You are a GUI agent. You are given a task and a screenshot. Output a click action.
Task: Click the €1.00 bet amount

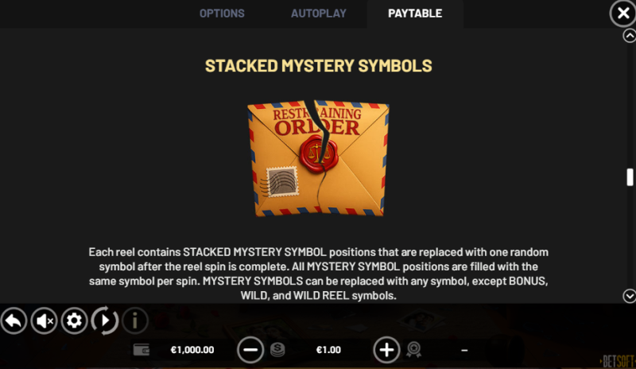point(328,350)
